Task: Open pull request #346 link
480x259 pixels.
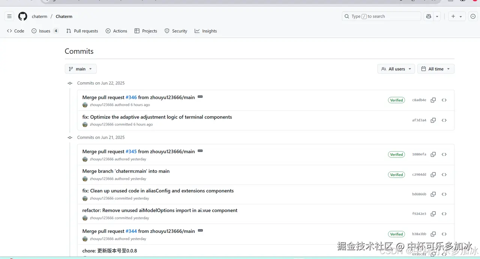Action: click(131, 98)
